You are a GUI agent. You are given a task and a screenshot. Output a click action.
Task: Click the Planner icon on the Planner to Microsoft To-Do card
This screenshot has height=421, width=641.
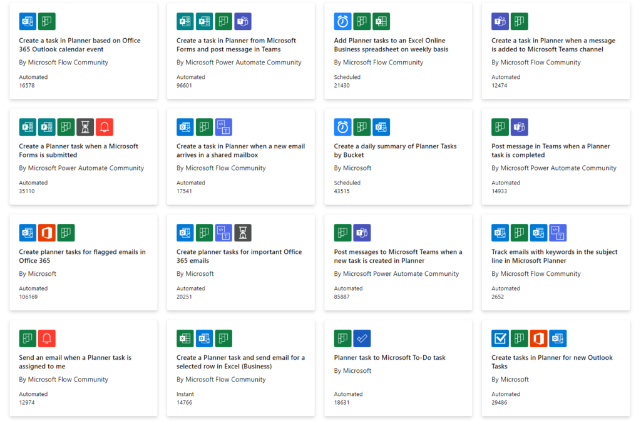click(x=342, y=338)
